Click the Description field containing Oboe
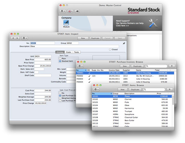 coord(75,46)
